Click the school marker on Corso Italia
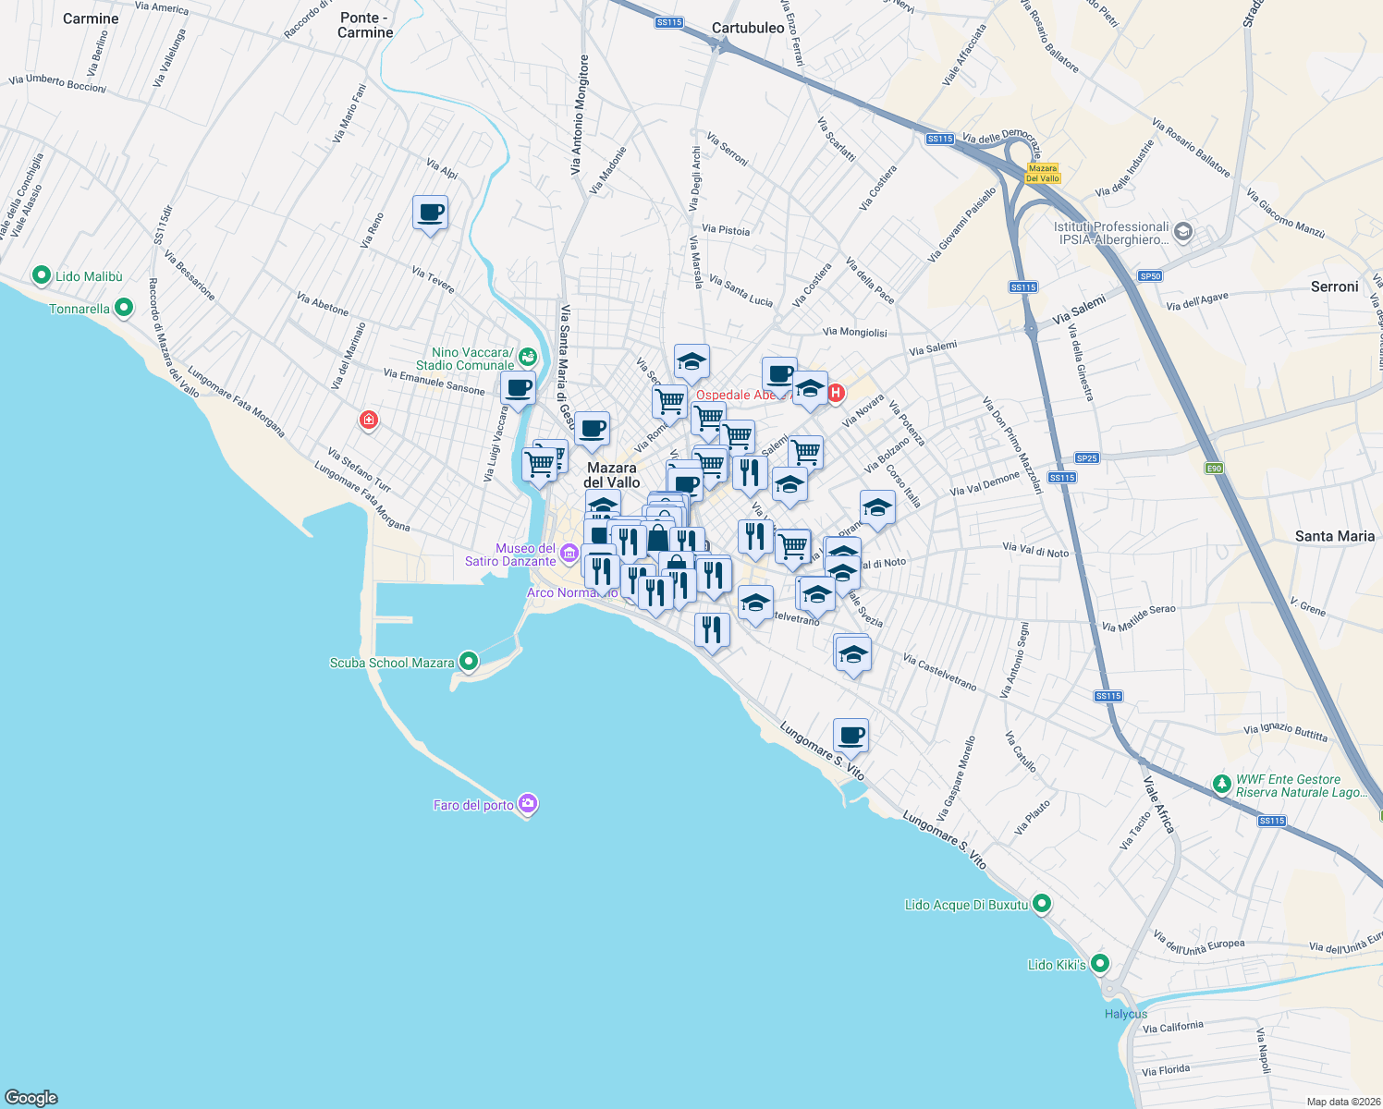The height and width of the screenshot is (1109, 1383). [x=877, y=508]
